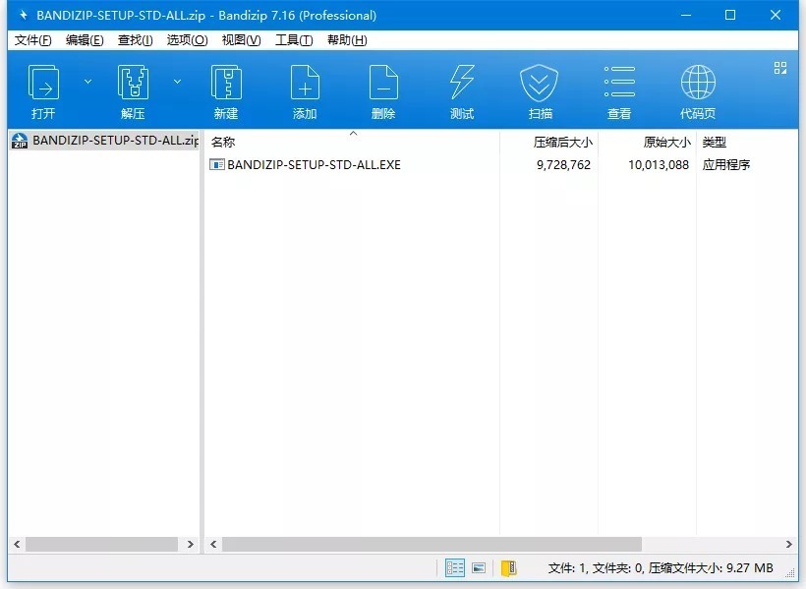Click the EXE file icon in the list
This screenshot has width=806, height=589.
click(x=217, y=164)
